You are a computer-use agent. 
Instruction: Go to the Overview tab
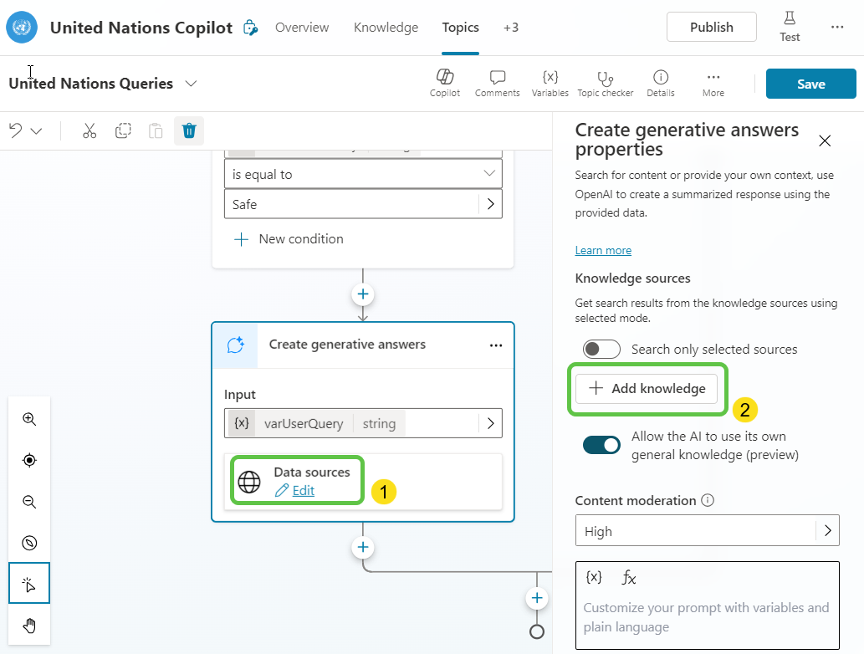302,28
